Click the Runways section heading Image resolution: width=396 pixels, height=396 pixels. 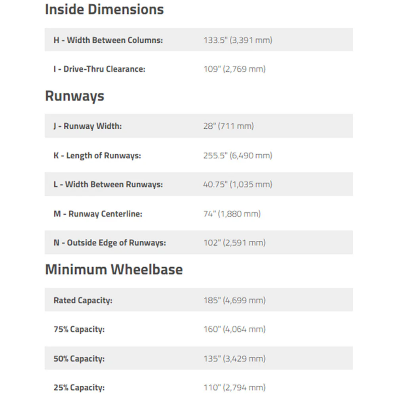click(74, 96)
